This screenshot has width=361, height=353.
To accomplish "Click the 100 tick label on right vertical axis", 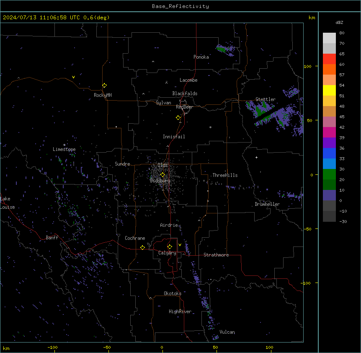I will tap(307, 66).
